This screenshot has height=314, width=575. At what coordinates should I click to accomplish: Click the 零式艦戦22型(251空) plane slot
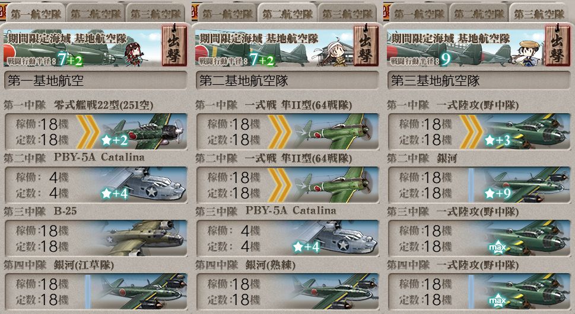pyautogui.click(x=96, y=132)
